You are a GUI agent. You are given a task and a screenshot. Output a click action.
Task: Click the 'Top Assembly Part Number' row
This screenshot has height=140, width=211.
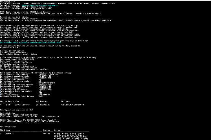click(26, 90)
